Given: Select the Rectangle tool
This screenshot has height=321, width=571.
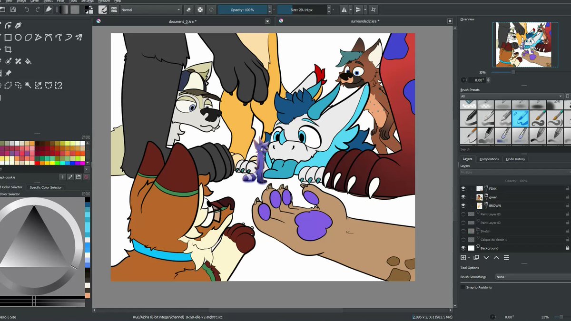Looking at the screenshot, I should 8,37.
